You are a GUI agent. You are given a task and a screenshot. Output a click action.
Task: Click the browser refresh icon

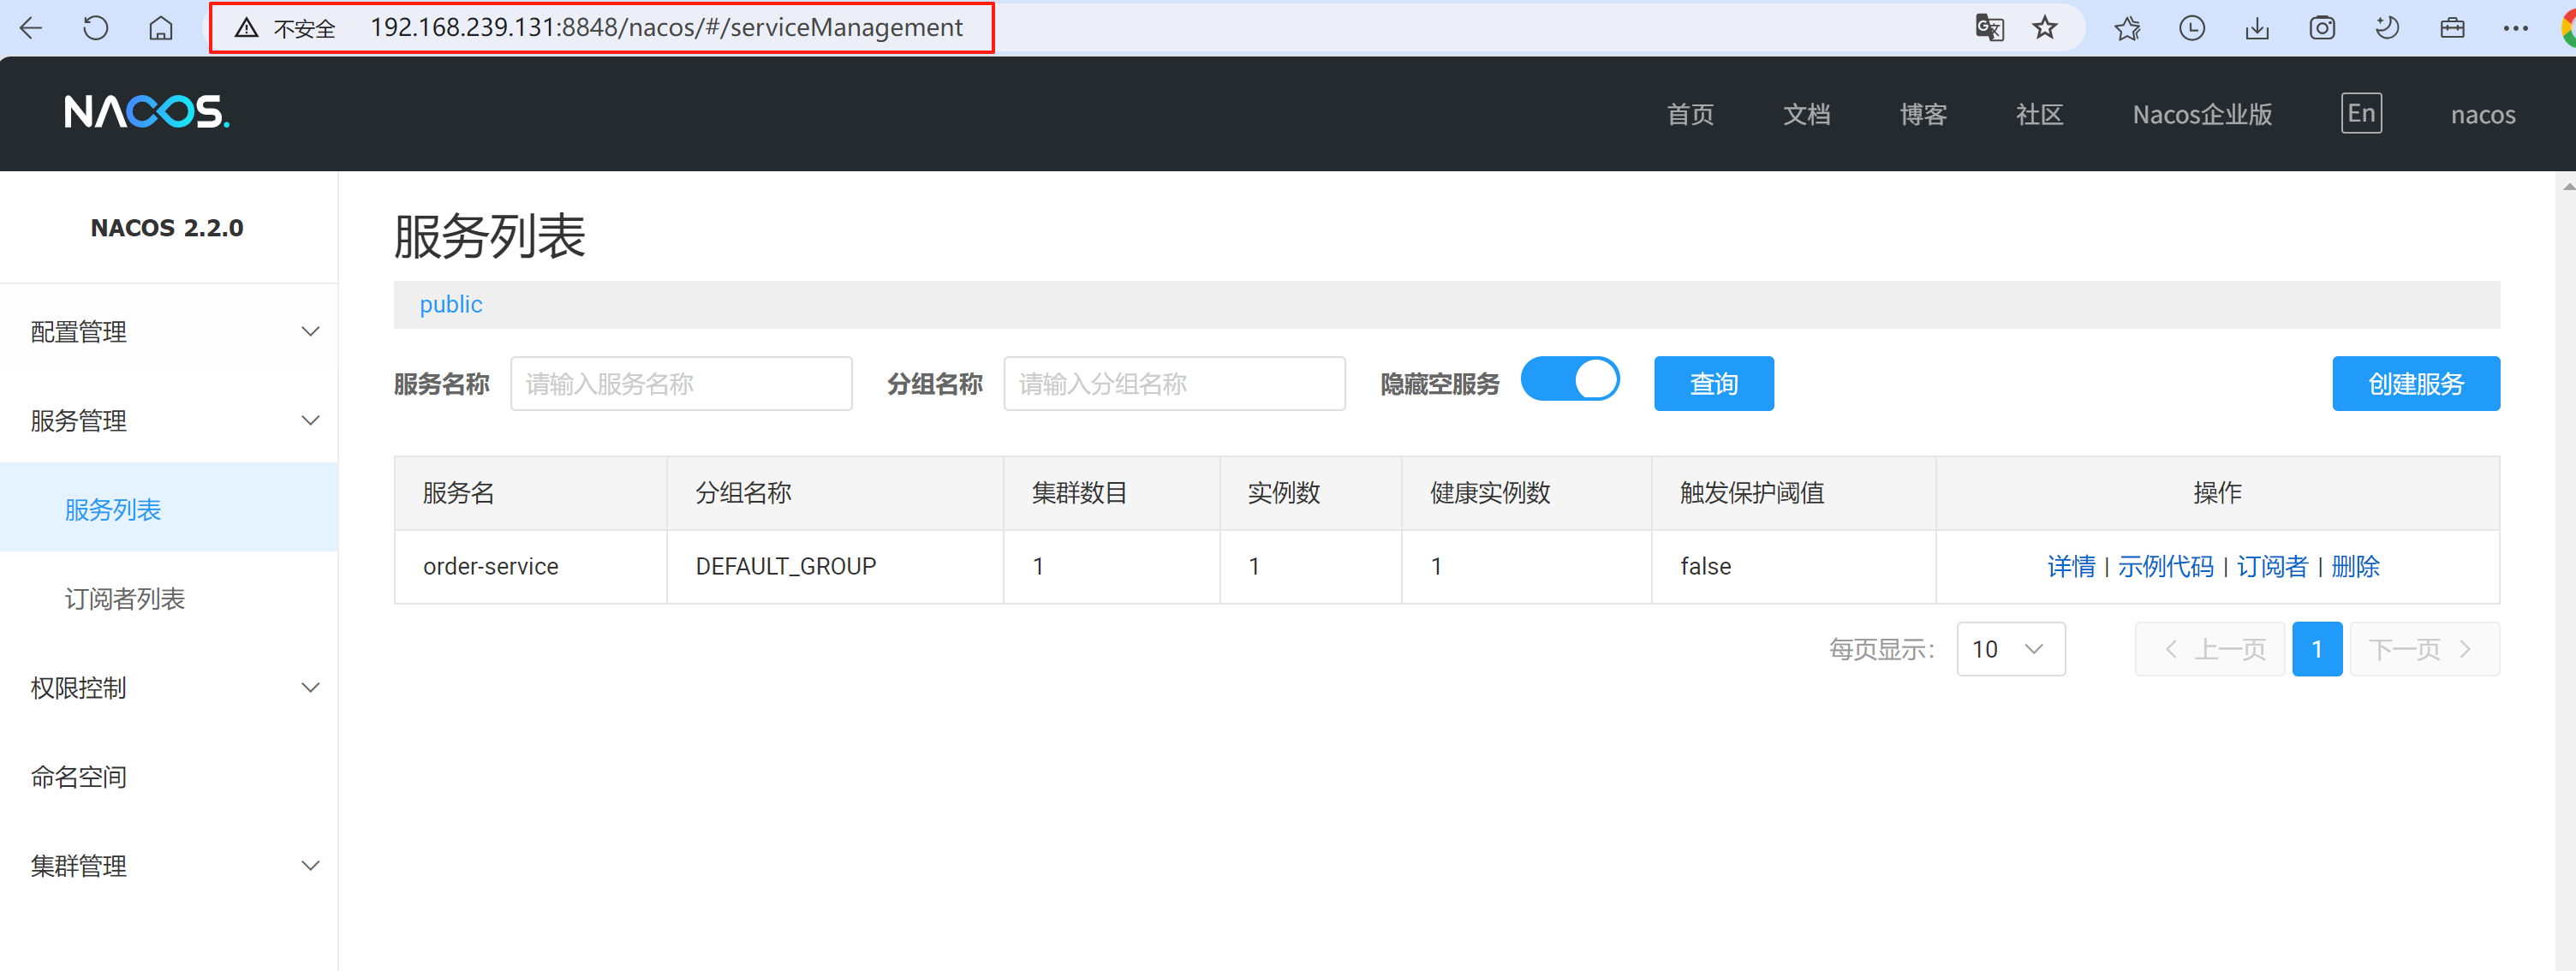point(96,28)
